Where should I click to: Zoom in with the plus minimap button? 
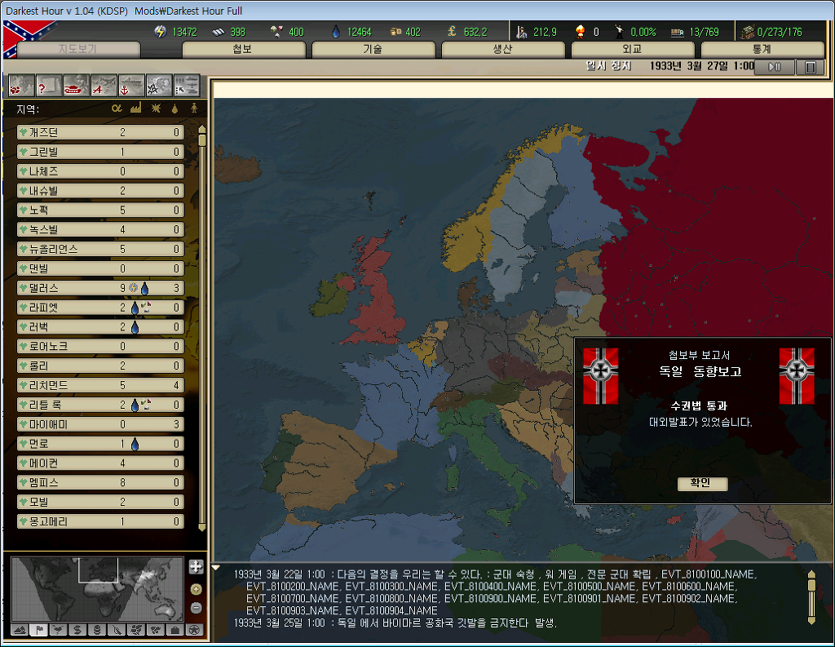196,589
